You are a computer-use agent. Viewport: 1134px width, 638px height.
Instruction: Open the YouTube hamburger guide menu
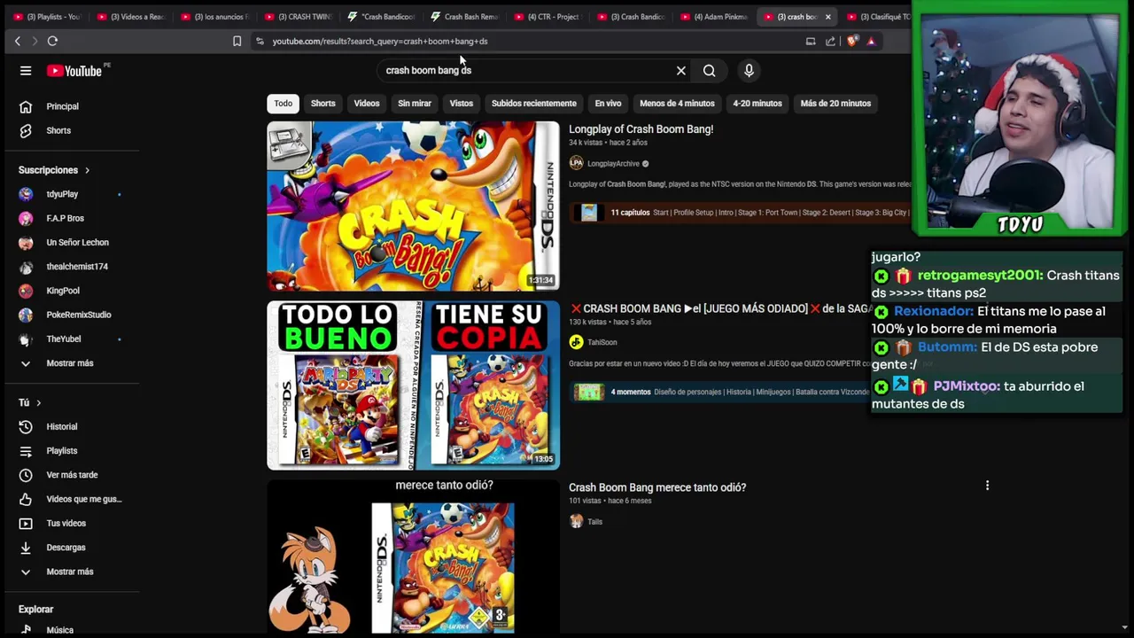coord(26,71)
